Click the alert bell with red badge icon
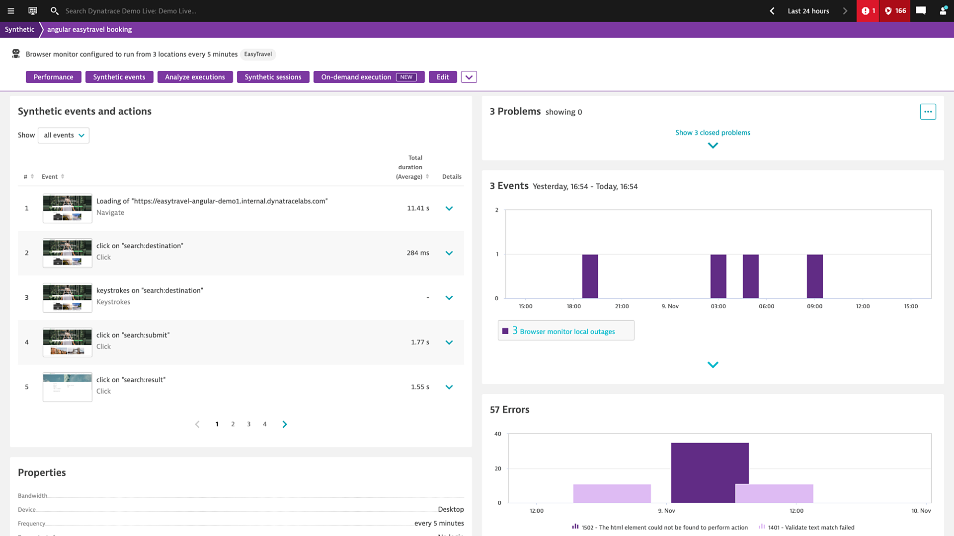 coord(868,10)
